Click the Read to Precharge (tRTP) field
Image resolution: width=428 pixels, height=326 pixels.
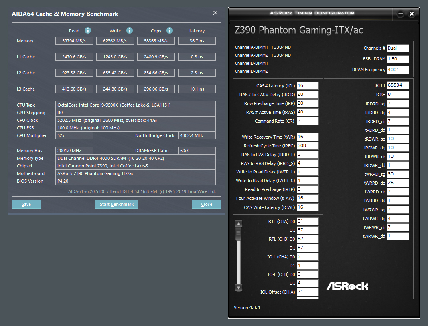308,189
